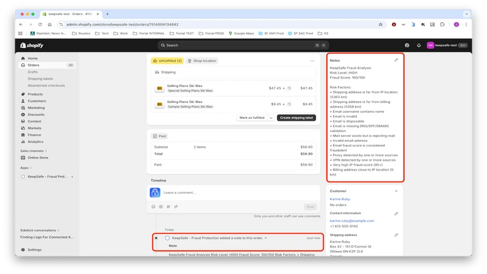
Task: Open the Home sidebar item
Action: 32,58
